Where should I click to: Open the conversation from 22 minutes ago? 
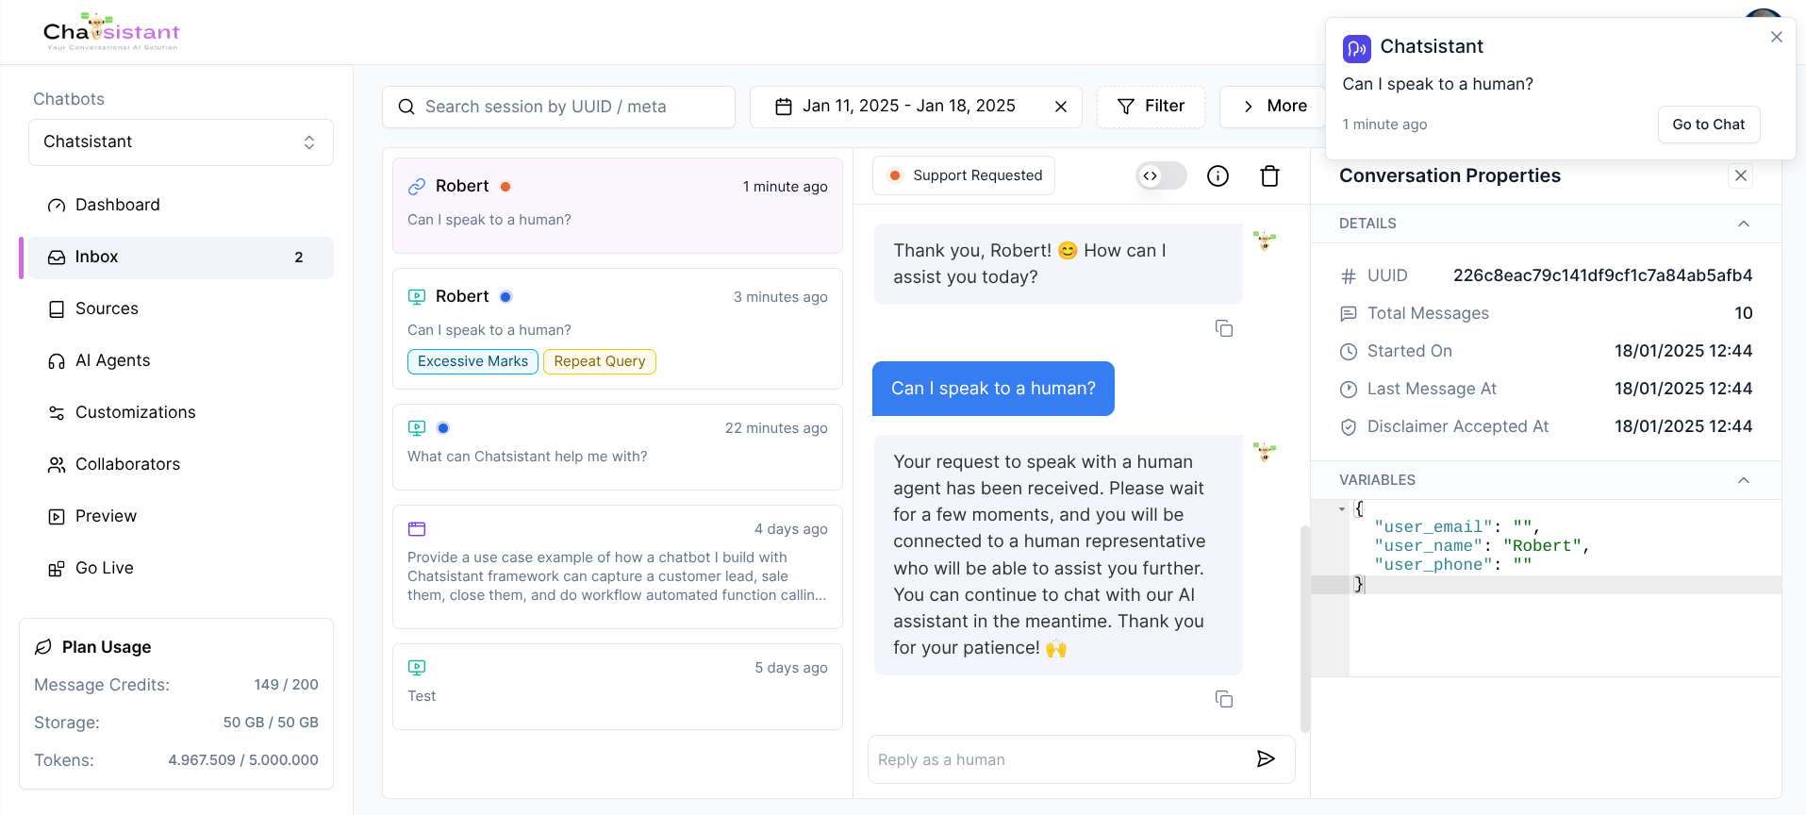[x=618, y=447]
